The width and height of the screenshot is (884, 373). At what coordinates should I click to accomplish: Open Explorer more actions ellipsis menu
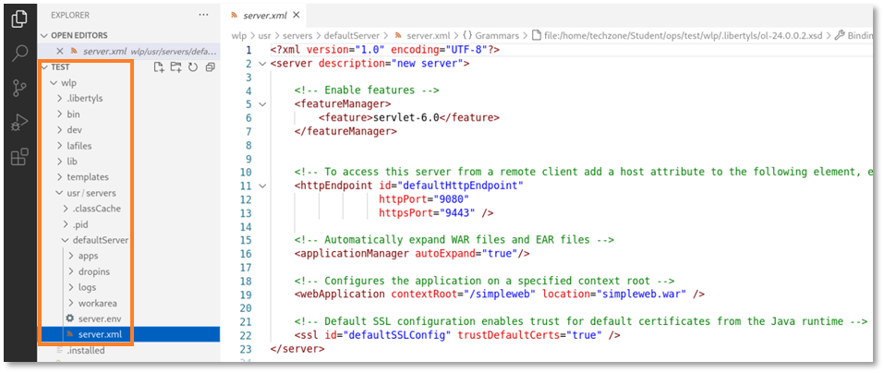[203, 16]
